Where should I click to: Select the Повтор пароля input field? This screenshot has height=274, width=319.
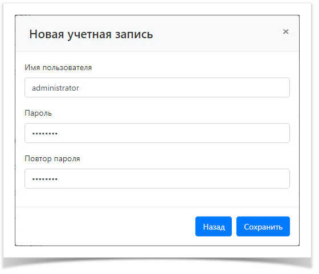(157, 179)
